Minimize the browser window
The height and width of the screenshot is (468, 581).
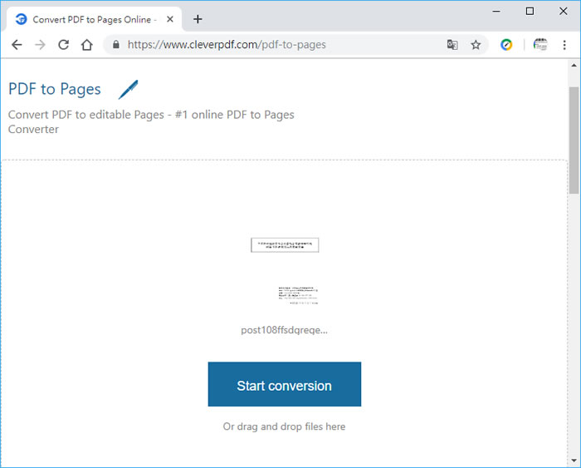(x=496, y=12)
